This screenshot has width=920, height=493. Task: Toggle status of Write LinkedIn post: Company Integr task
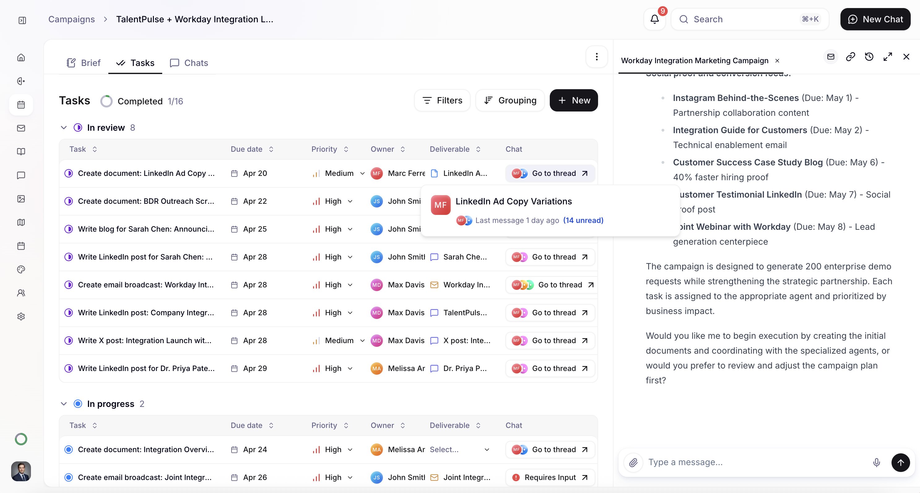pyautogui.click(x=69, y=312)
